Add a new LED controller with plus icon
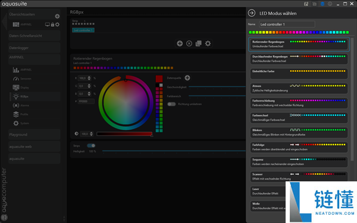 tap(180, 43)
